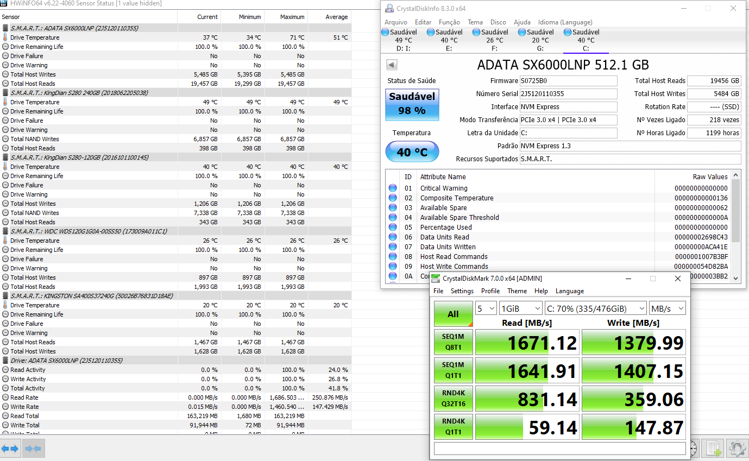The image size is (749, 461).
Task: Click the Available Spare row's status orb
Action: point(393,208)
